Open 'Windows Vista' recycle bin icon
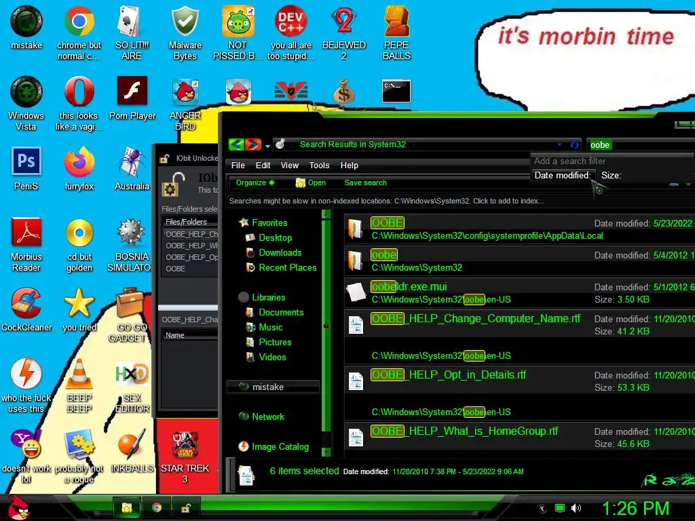The height and width of the screenshot is (521, 695). pos(26,104)
